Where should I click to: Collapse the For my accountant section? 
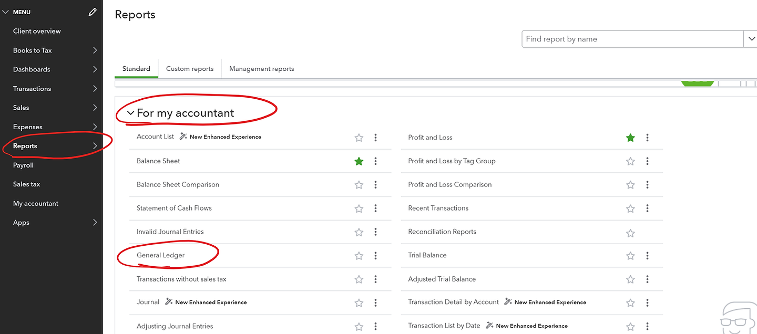tap(130, 113)
